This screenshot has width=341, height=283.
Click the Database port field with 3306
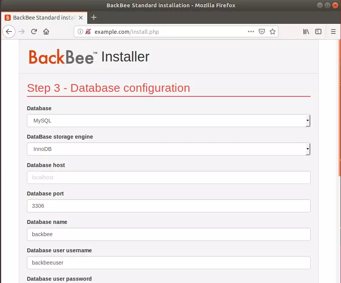[168, 206]
